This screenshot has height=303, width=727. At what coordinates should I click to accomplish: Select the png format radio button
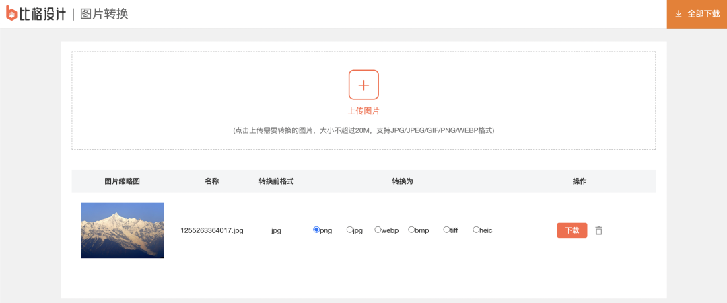point(316,230)
